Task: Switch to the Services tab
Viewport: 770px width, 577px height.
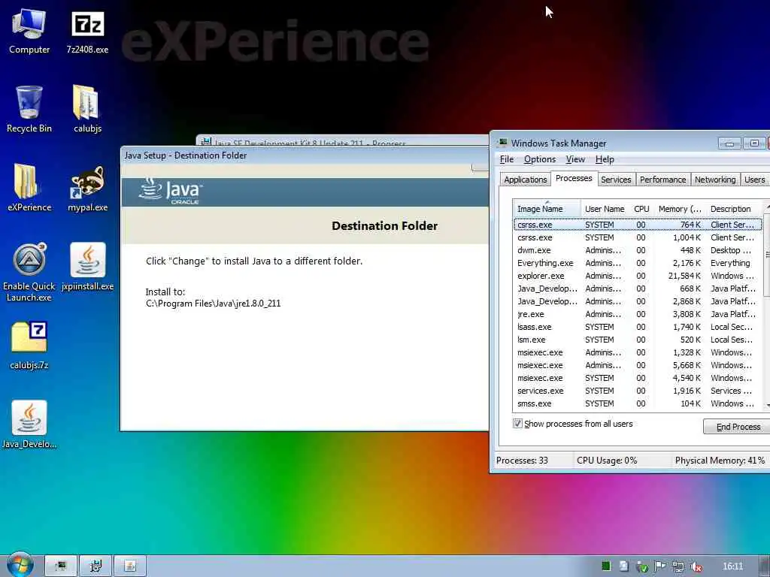Action: pyautogui.click(x=616, y=180)
